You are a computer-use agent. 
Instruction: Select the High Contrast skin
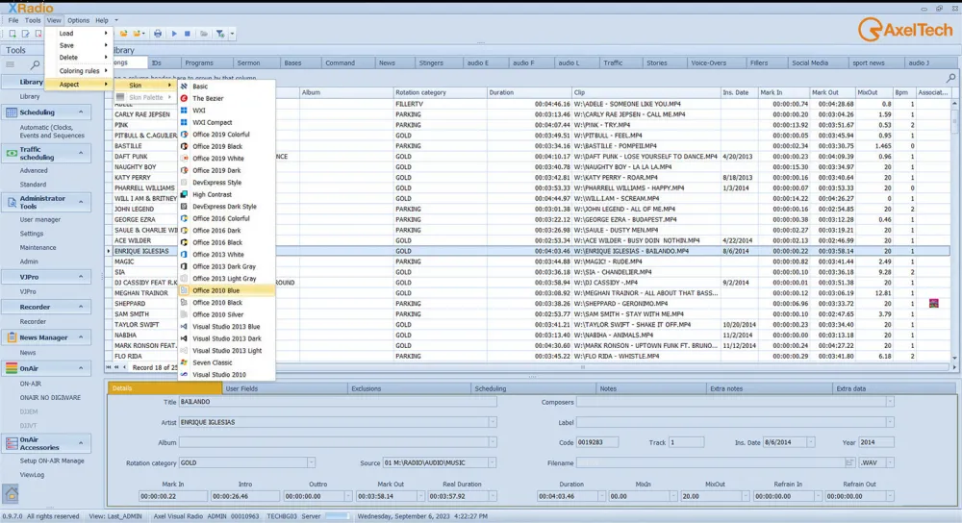point(212,194)
